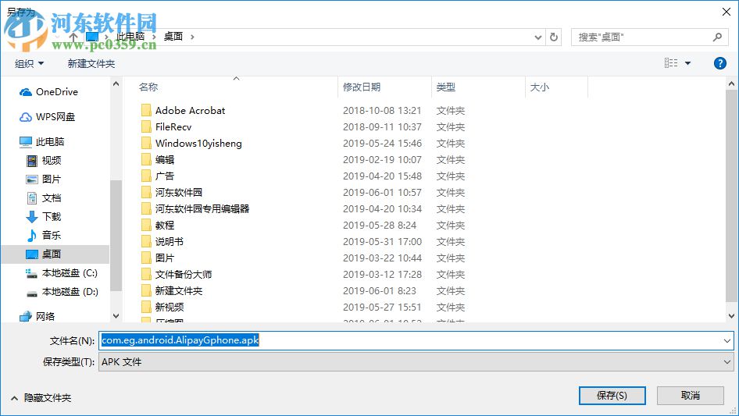The height and width of the screenshot is (416, 739).
Task: Click the 河东软件园 folder icon
Action: point(147,192)
